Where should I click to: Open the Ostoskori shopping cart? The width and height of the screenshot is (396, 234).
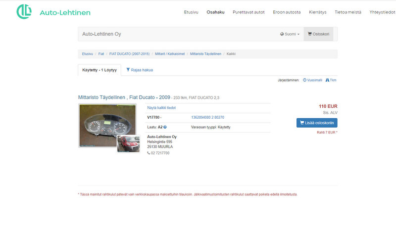318,34
